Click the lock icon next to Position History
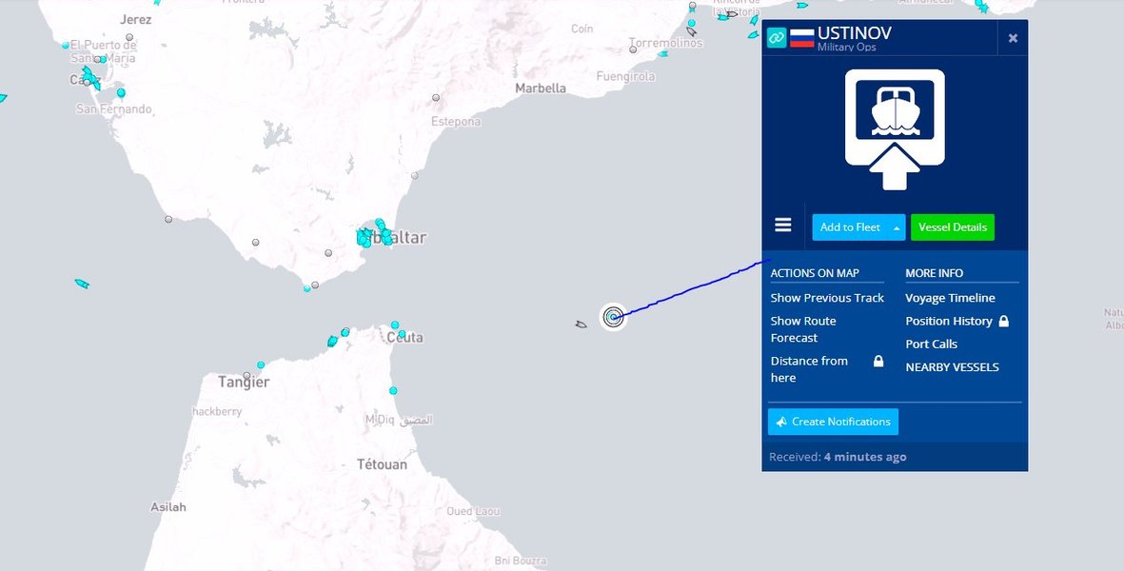The image size is (1124, 571). tap(1003, 322)
